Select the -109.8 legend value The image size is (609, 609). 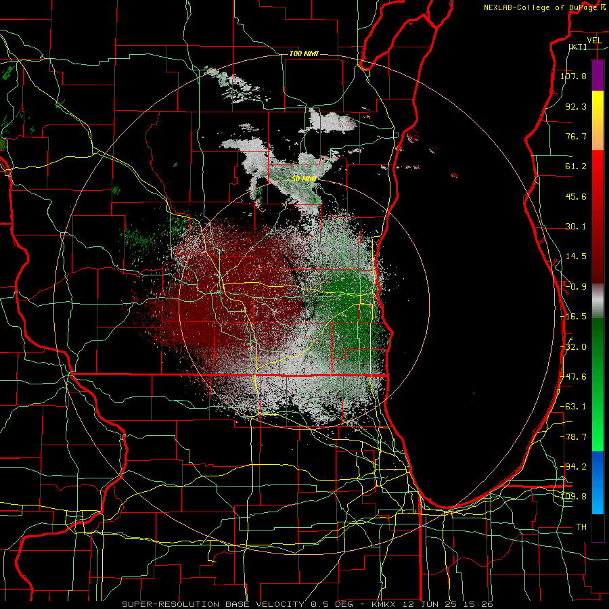(x=573, y=497)
